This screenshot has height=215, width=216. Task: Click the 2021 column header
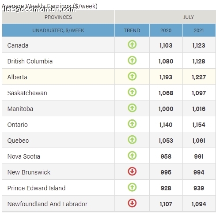pyautogui.click(x=199, y=30)
